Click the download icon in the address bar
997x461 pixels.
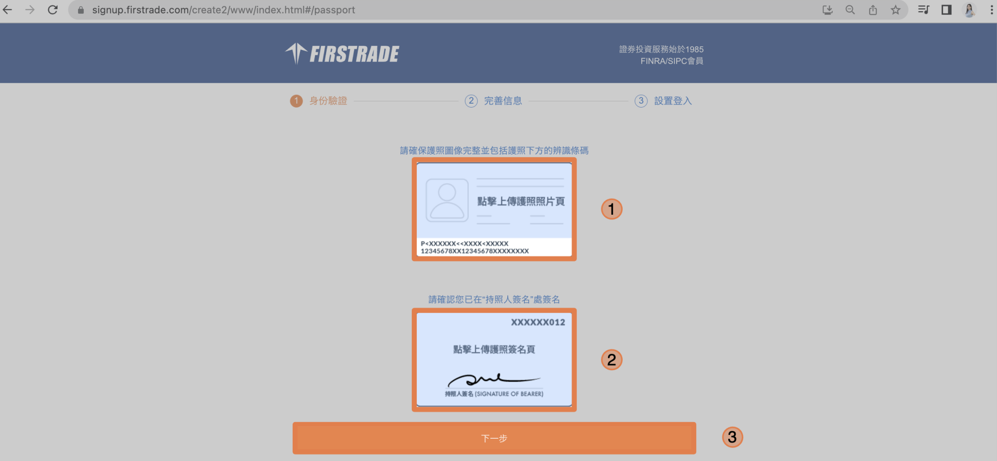tap(828, 10)
